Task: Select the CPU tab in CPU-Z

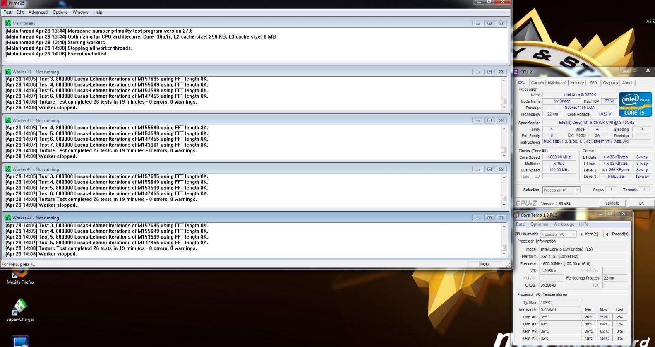Action: coord(522,82)
